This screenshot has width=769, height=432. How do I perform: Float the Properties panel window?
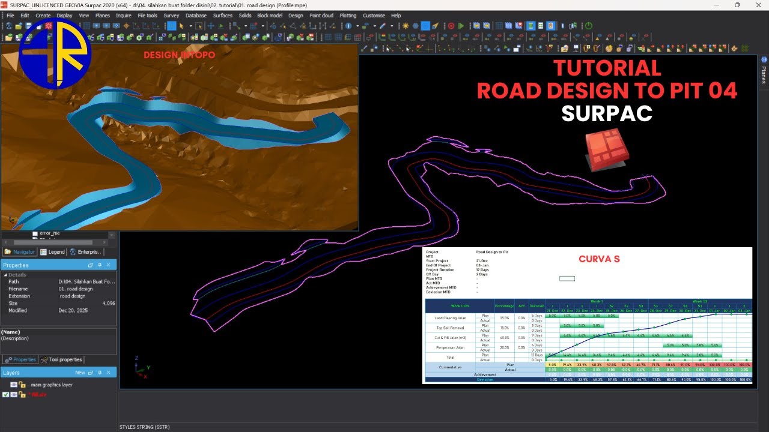coord(91,265)
